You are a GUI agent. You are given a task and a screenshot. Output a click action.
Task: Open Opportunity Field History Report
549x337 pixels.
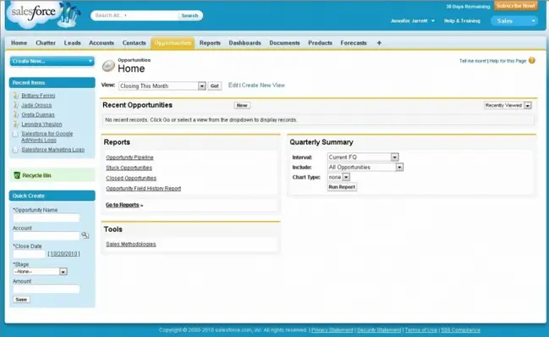pyautogui.click(x=144, y=189)
